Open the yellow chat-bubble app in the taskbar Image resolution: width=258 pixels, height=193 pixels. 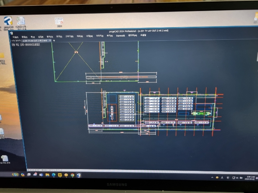pos(66,175)
